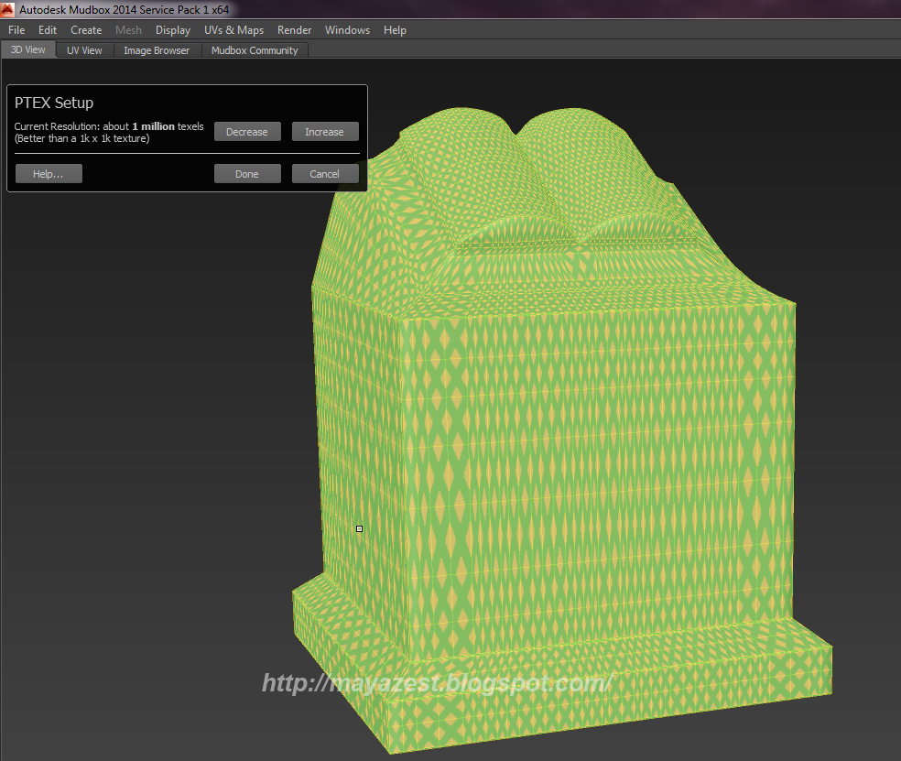Open the Windows menu
This screenshot has width=901, height=761.
click(x=347, y=29)
